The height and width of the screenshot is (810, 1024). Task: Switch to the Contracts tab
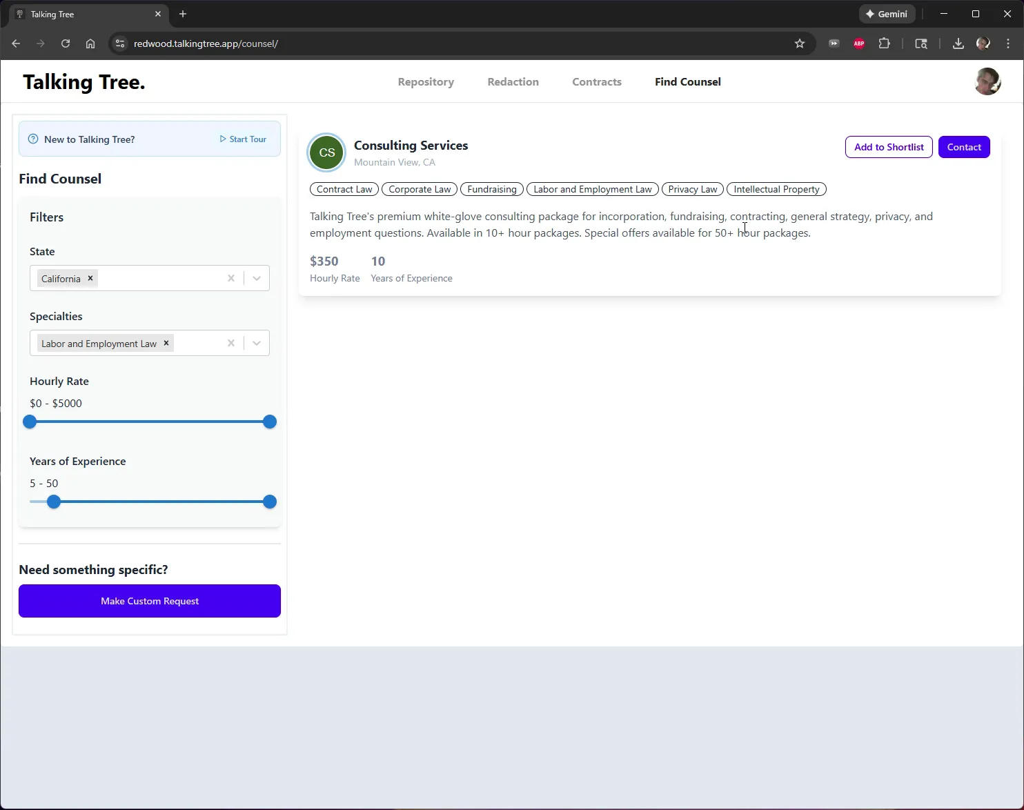[x=597, y=81]
